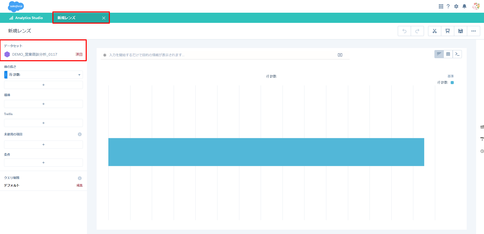The width and height of the screenshot is (484, 234).
Task: Open the setup gear icon
Action: (456, 6)
